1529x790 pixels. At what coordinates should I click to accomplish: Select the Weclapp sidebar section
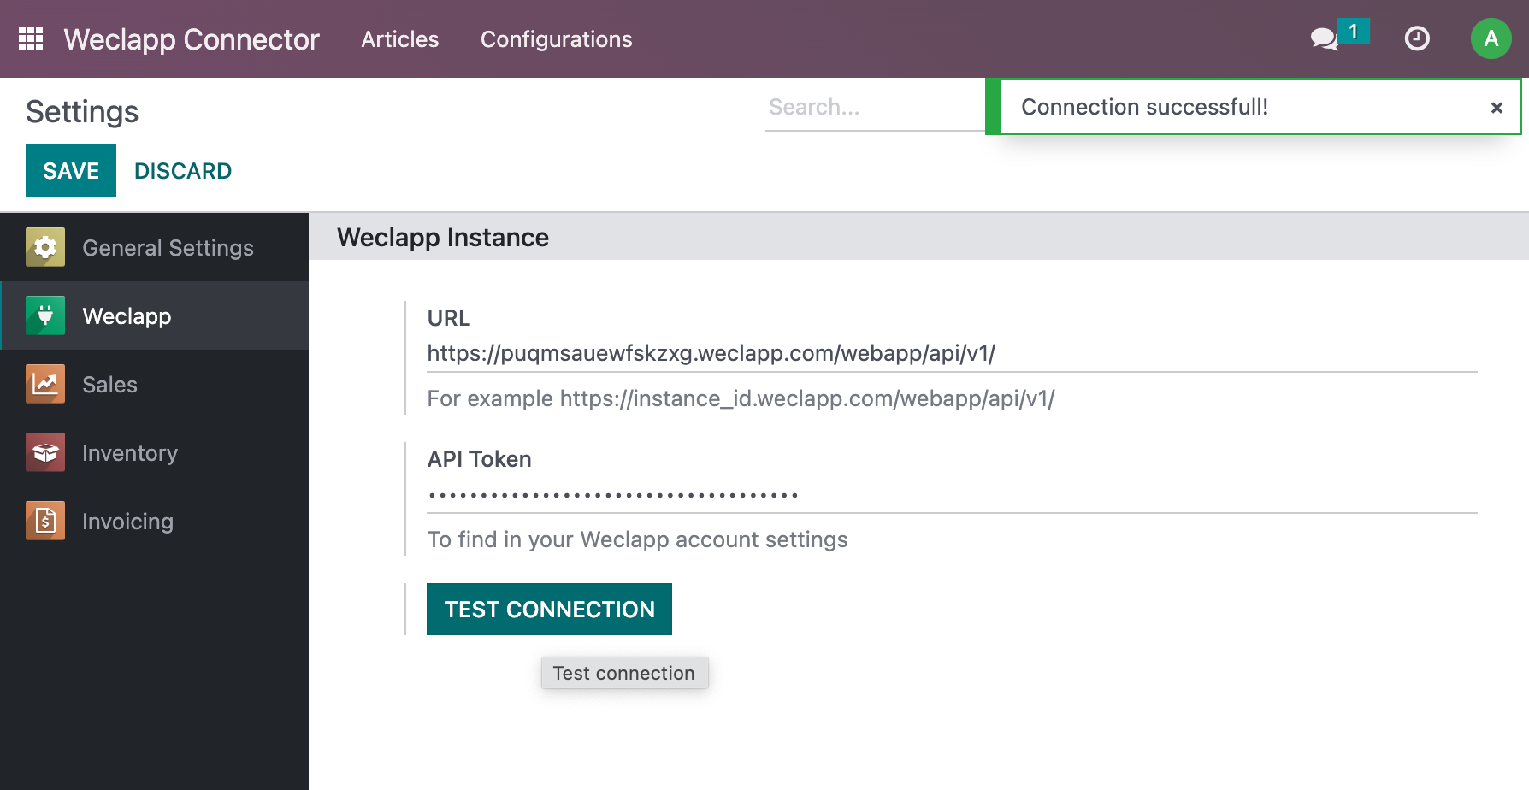pos(154,315)
